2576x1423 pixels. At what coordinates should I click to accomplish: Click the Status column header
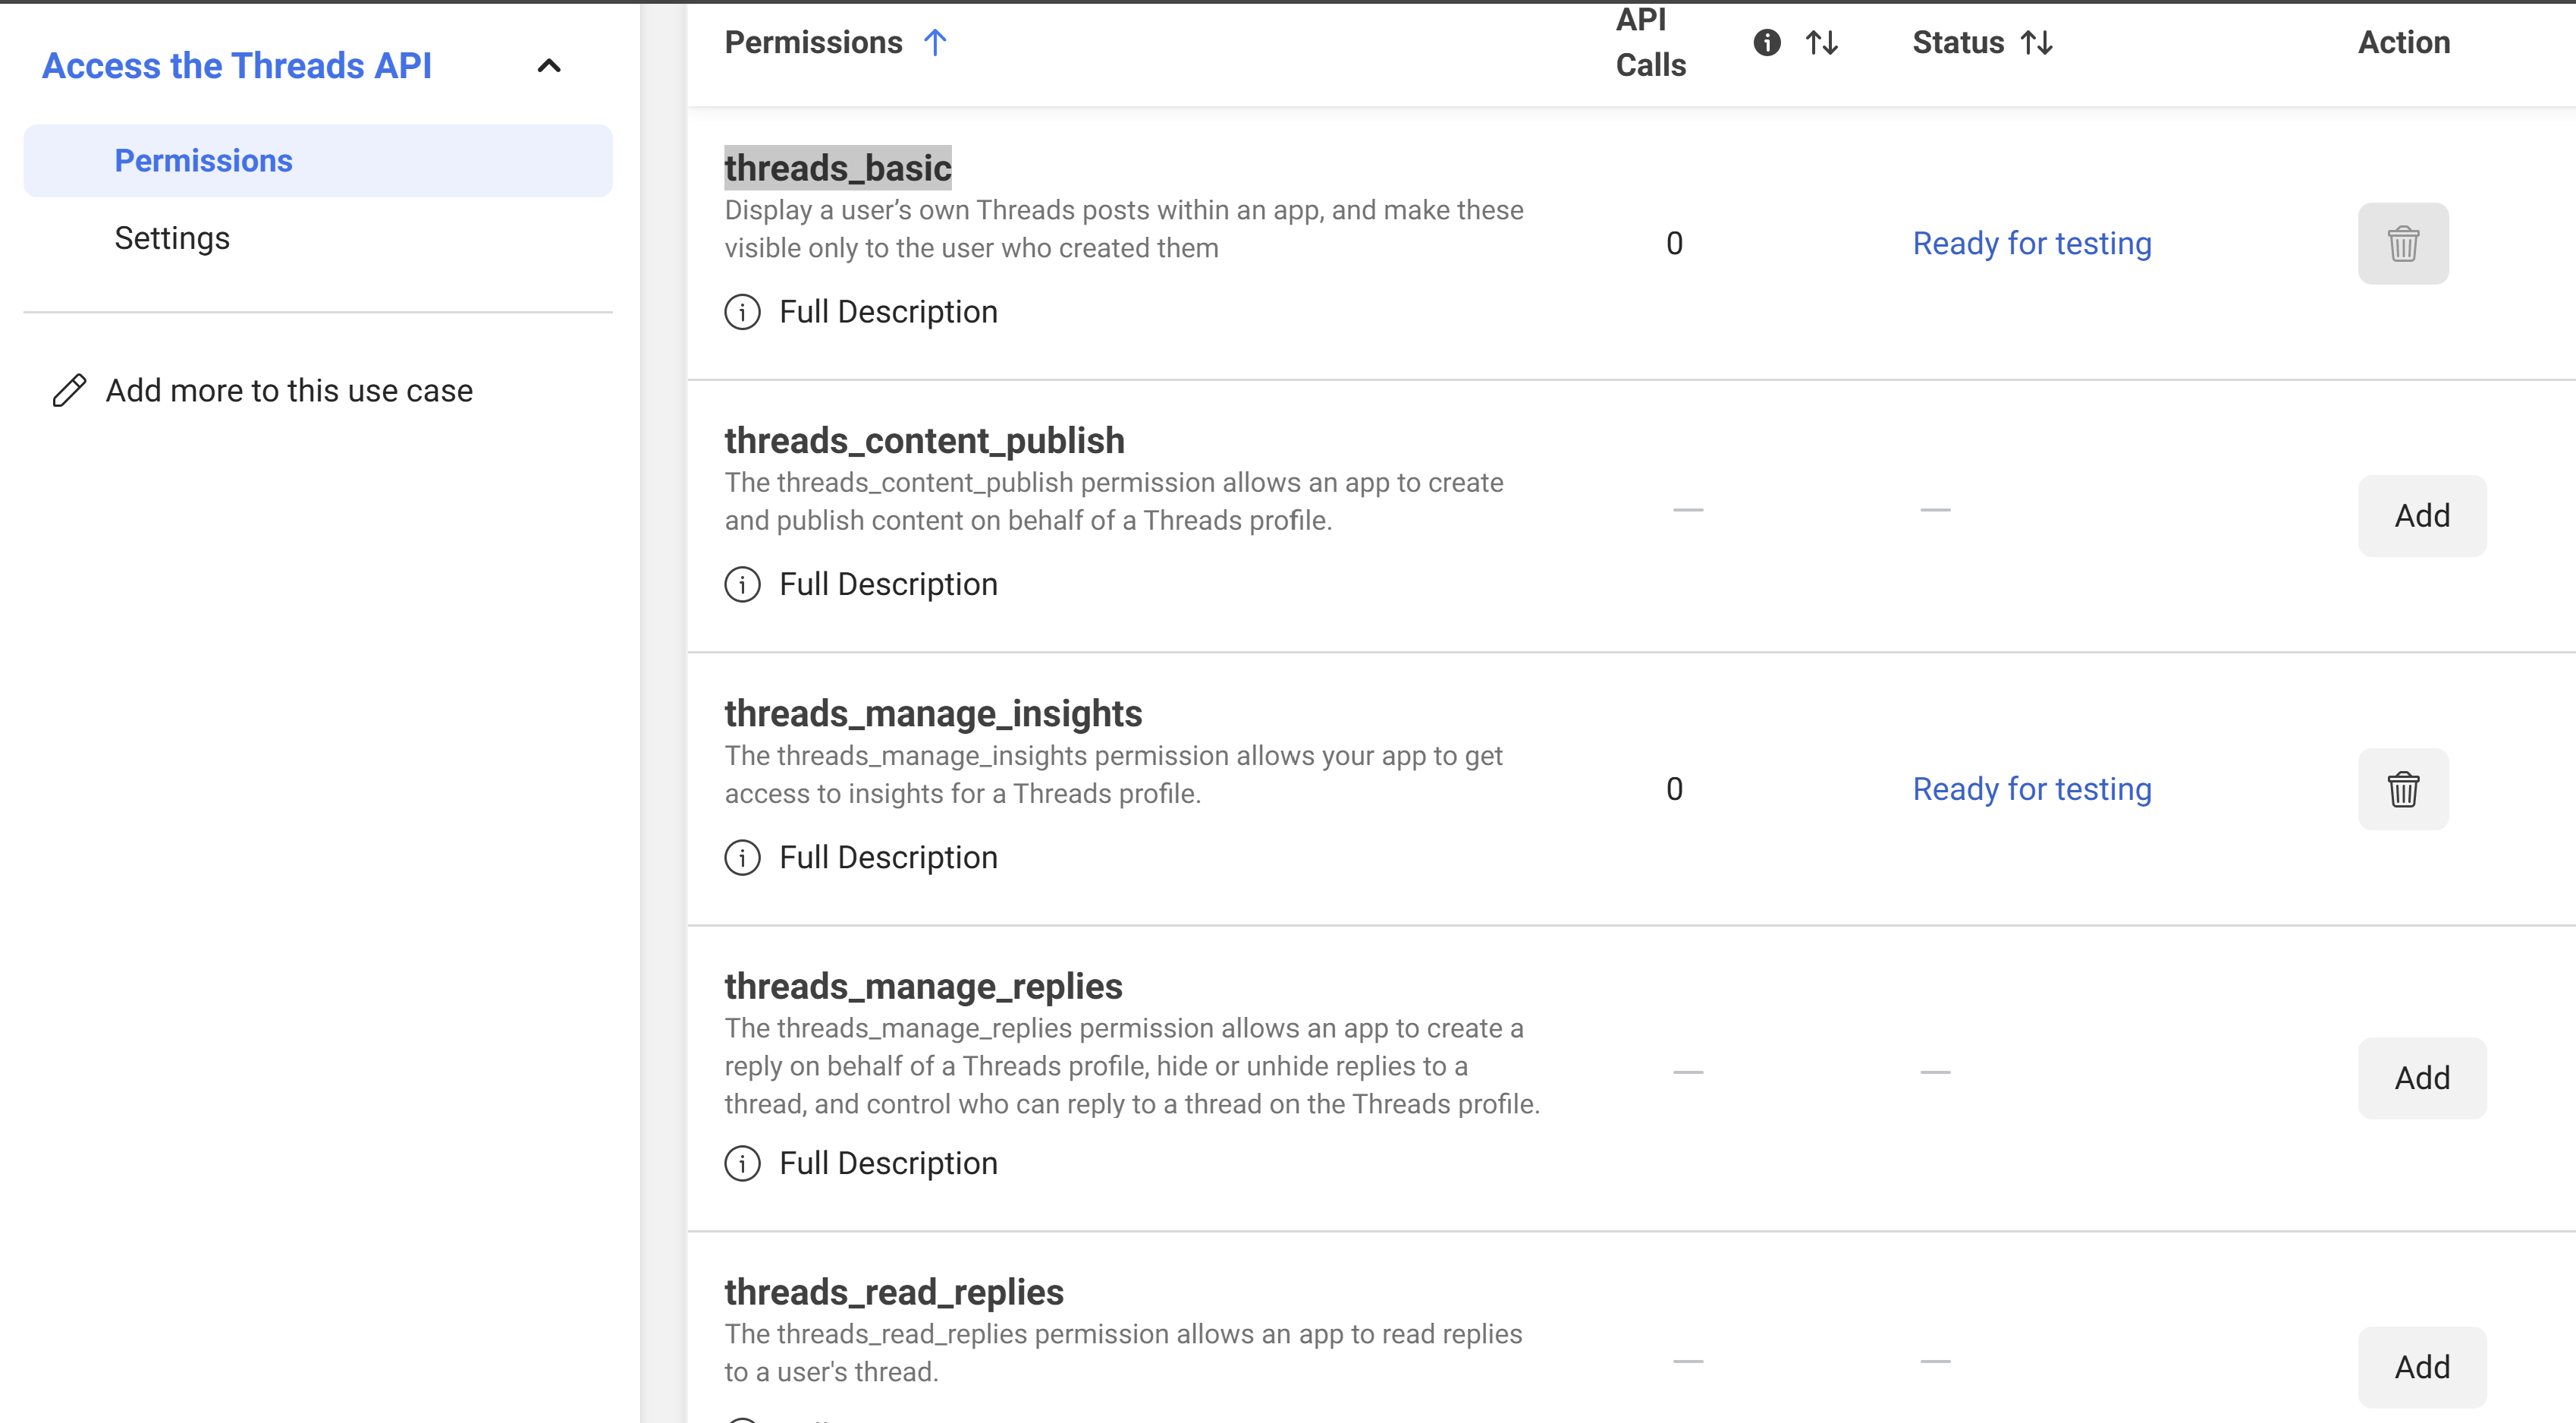pos(1958,43)
